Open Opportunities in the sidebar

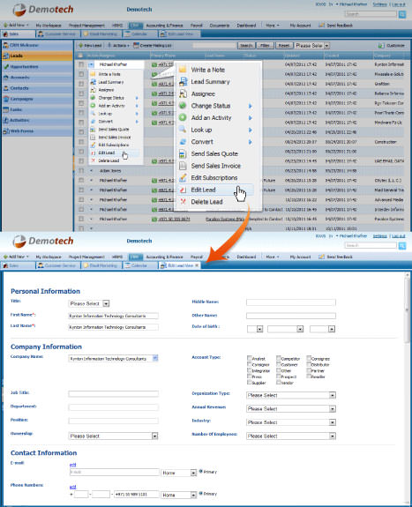[36, 66]
